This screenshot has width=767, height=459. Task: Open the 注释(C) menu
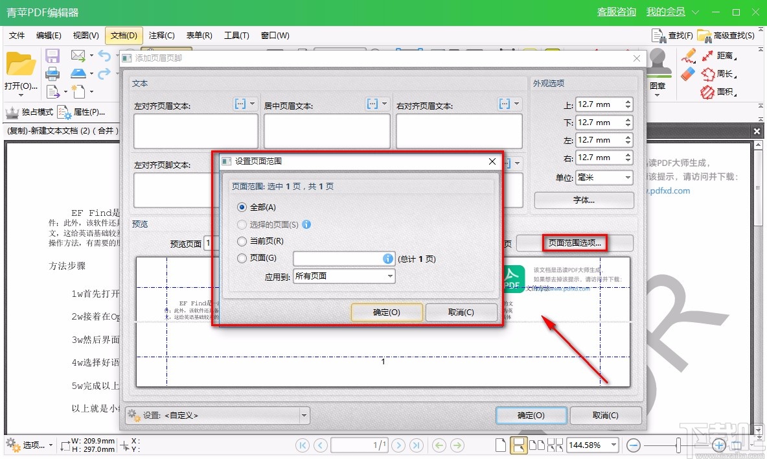pyautogui.click(x=162, y=36)
